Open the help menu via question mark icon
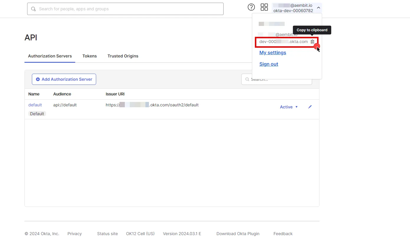This screenshot has width=410, height=241. click(x=251, y=7)
